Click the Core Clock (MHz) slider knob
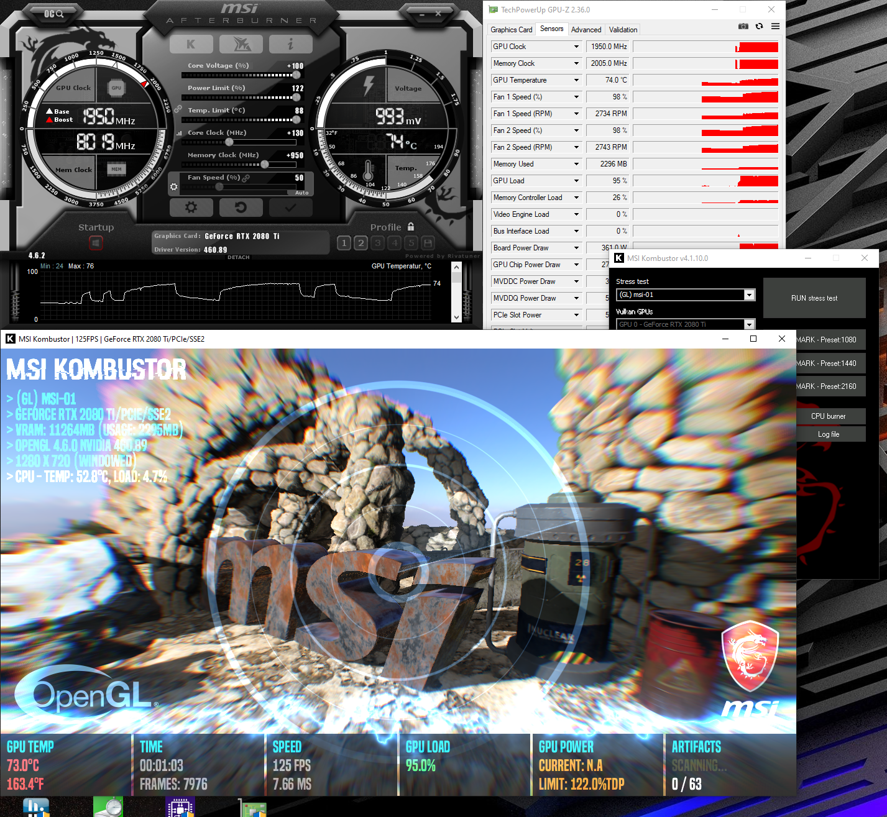 point(229,142)
